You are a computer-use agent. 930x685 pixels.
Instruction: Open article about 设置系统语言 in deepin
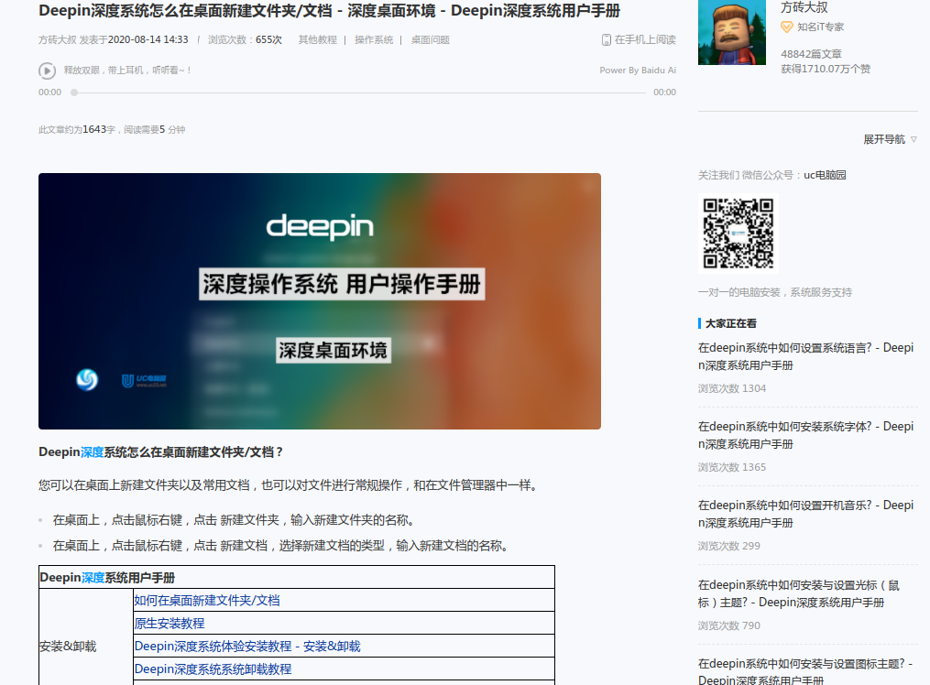805,356
